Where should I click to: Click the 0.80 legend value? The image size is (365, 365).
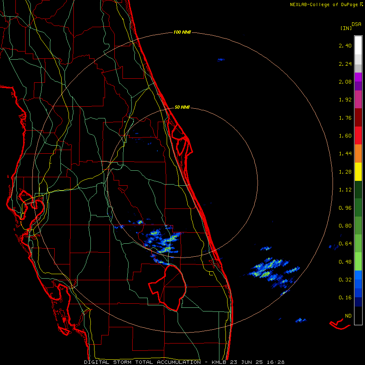[345, 226]
